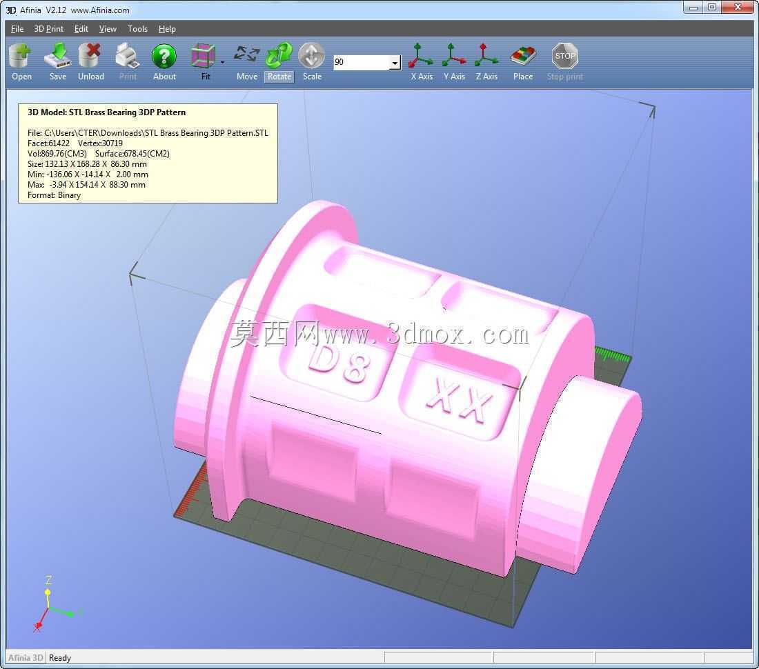The image size is (759, 669).
Task: Click the 'Min: -136.06 X -14.14 X 2.00 mm' line
Action: click(x=88, y=174)
